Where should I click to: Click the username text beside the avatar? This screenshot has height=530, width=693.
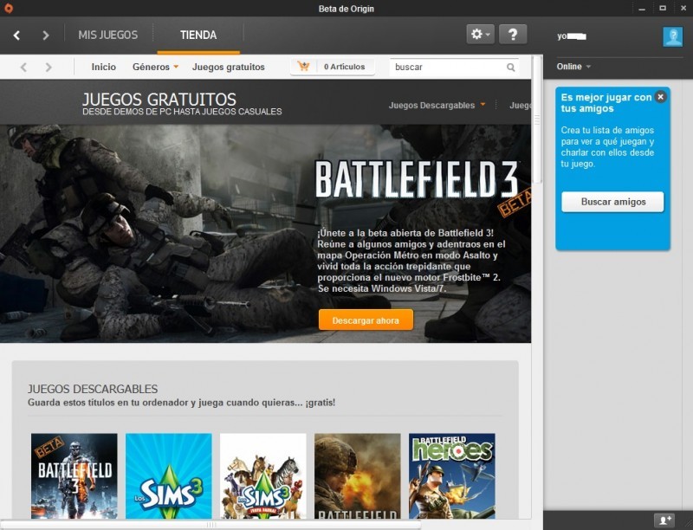pos(572,36)
